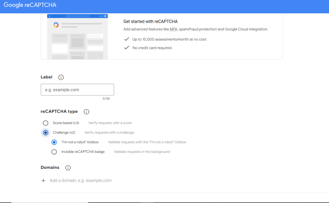Click the "No credit card required." text
This screenshot has width=329, height=203.
click(x=152, y=48)
